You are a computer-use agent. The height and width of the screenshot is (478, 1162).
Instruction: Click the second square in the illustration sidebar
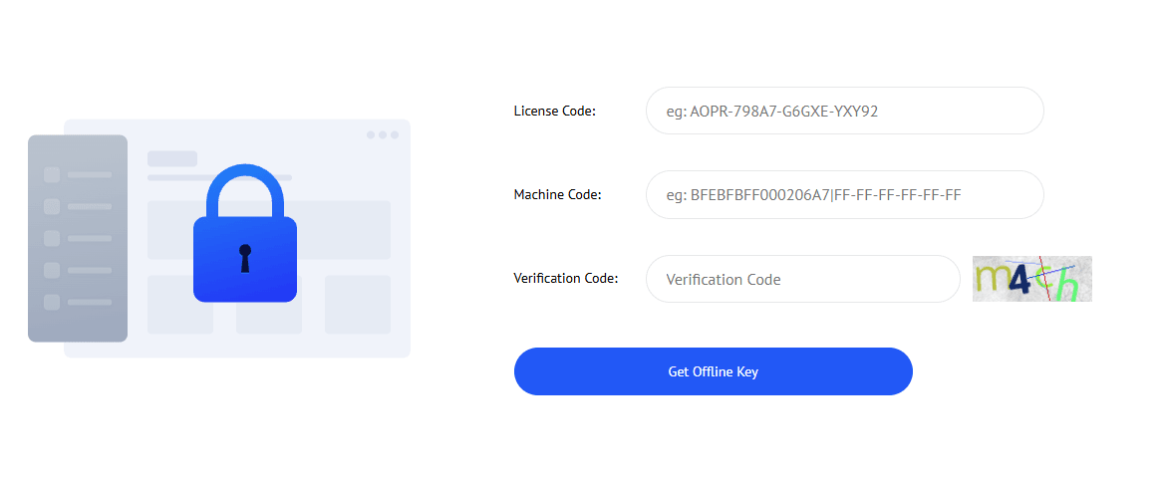pos(52,206)
